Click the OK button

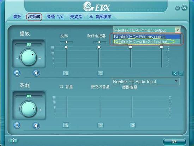tap(174, 142)
